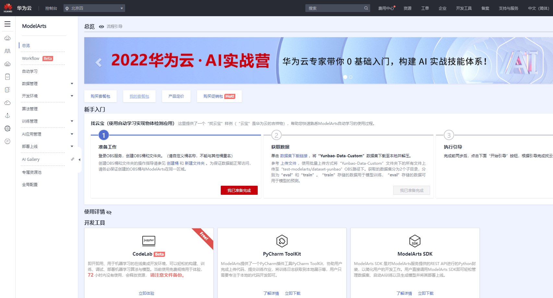Image resolution: width=553 pixels, height=298 pixels.
Task: Open the 数据集下载链接 link
Action: click(x=294, y=156)
